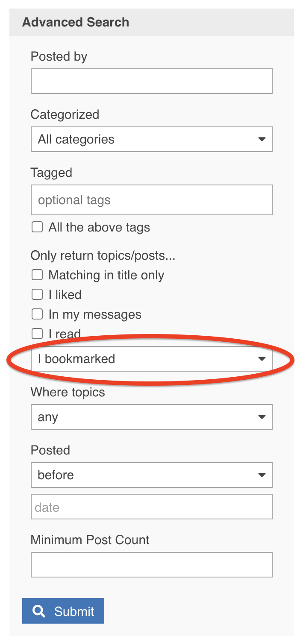The image size is (300, 639).
Task: Click the date input field
Action: coord(152,507)
